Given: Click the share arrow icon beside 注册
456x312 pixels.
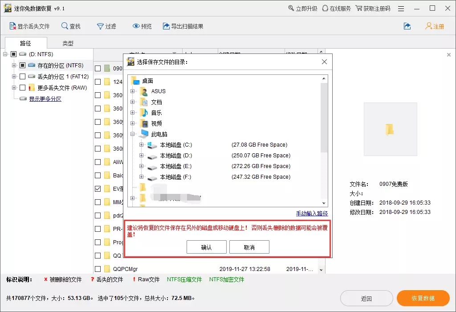Looking at the screenshot, I should pos(407,26).
